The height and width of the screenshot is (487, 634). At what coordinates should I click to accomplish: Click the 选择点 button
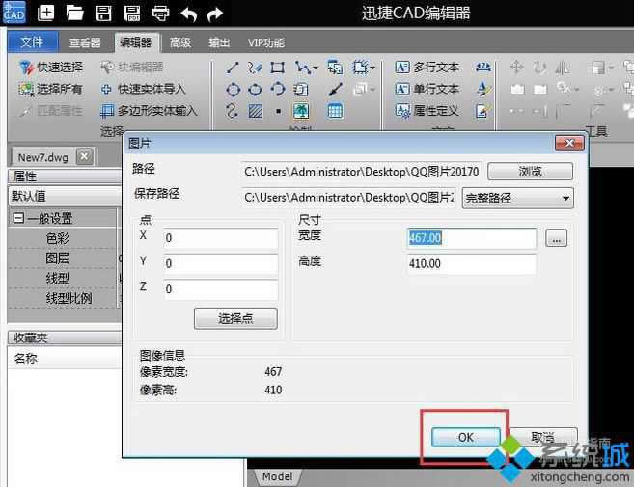point(235,318)
